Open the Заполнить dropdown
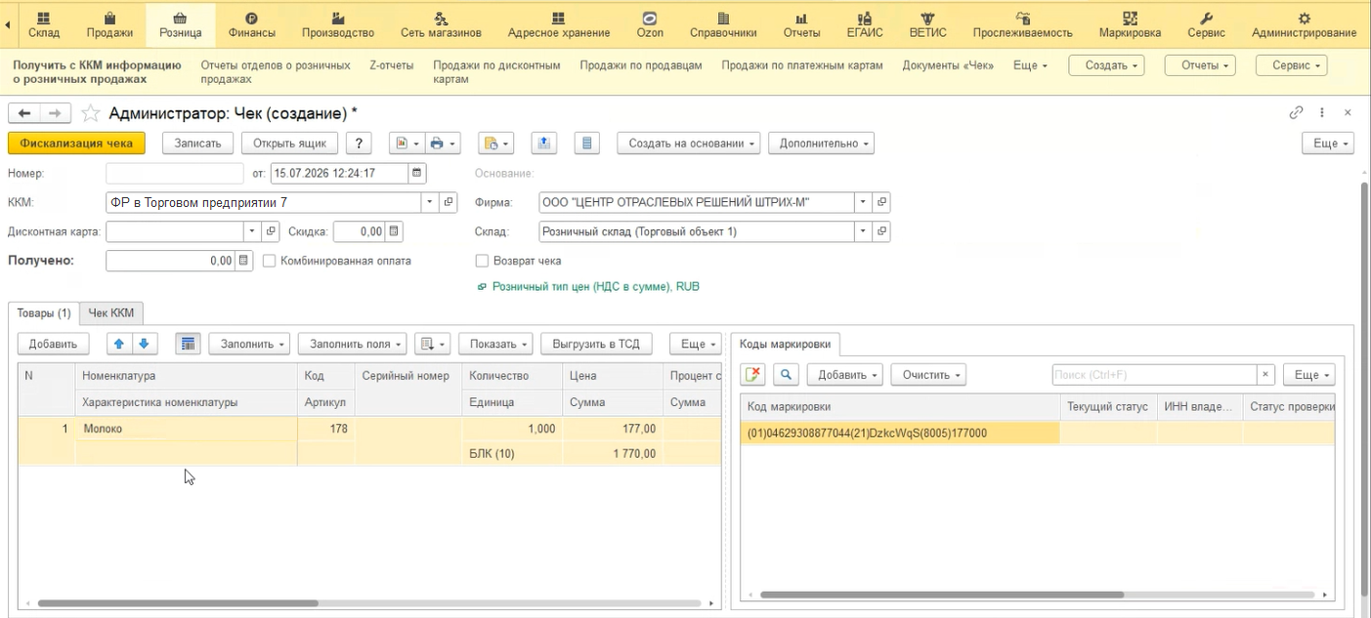This screenshot has width=1371, height=618. (249, 344)
